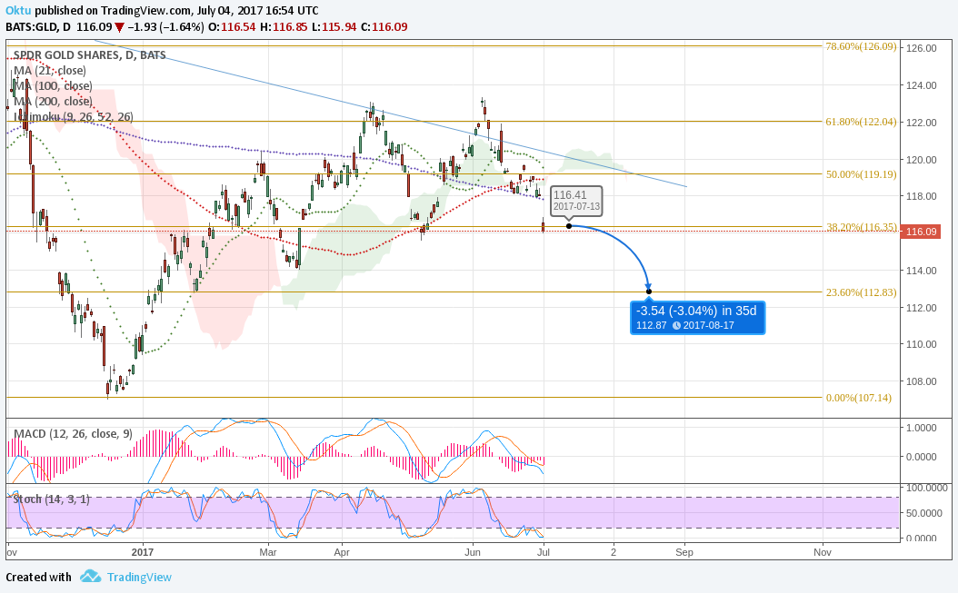
Task: Select the MA (200, close) indicator label
Action: pyautogui.click(x=53, y=102)
